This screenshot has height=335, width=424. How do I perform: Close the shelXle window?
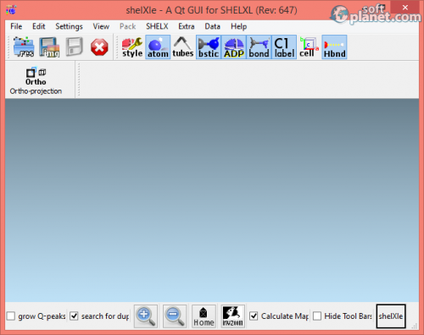click(405, 8)
